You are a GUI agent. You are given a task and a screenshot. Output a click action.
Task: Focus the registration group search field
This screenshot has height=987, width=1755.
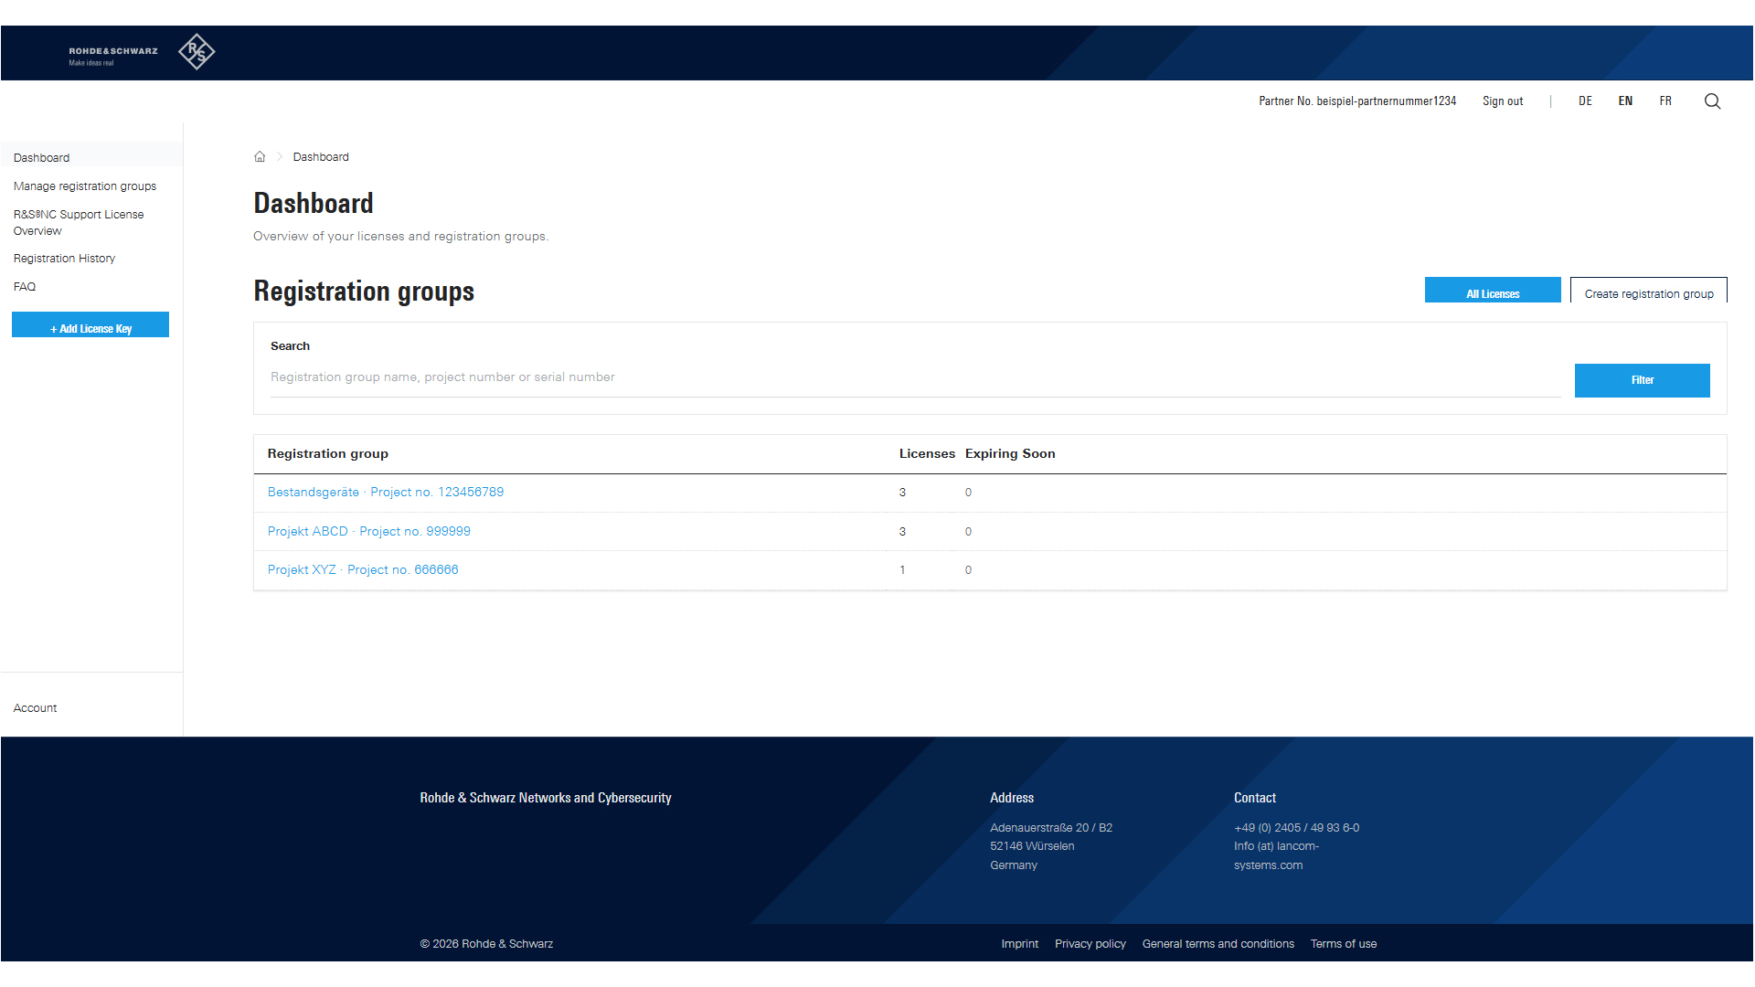[915, 377]
